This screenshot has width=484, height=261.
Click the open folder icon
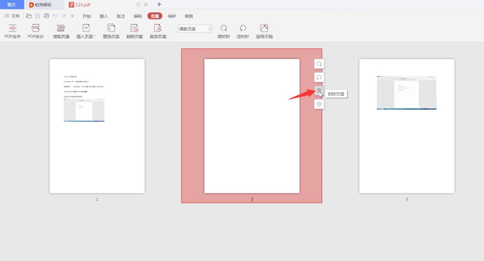coord(29,16)
